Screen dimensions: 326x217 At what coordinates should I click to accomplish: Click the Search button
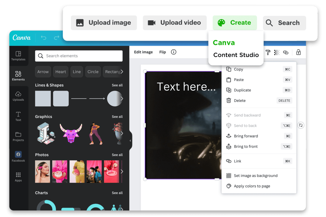coord(284,23)
